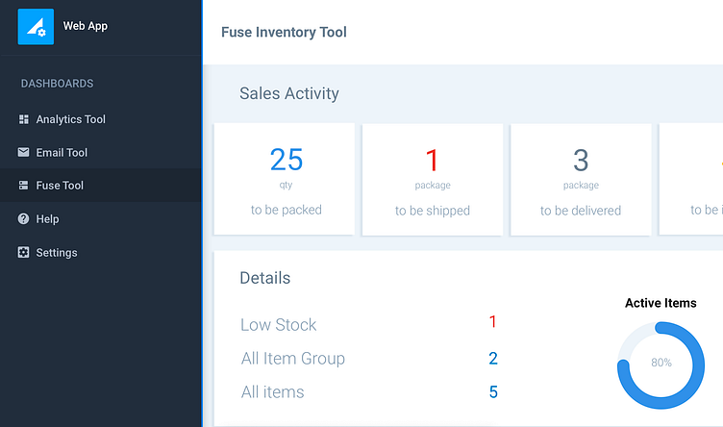The height and width of the screenshot is (427, 723).
Task: Click the Web App logo icon
Action: [x=37, y=27]
